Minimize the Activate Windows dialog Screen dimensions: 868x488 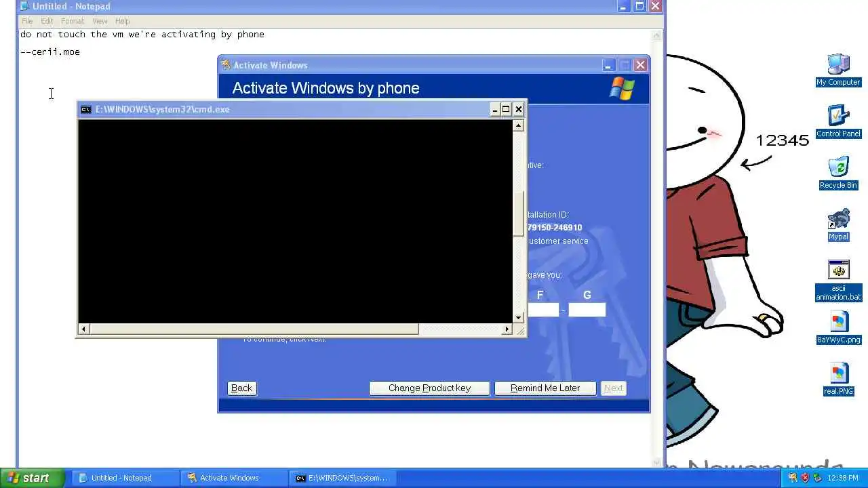tap(608, 65)
